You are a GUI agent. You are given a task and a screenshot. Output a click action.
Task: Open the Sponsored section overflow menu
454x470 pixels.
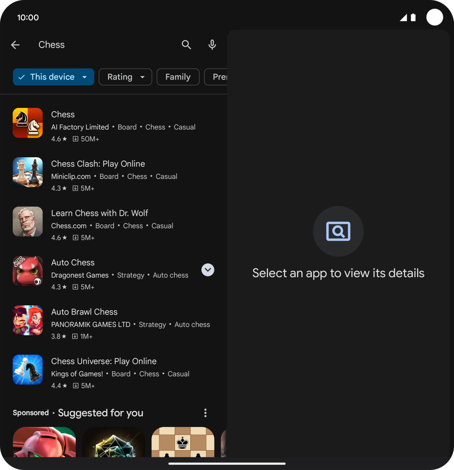[x=205, y=412]
